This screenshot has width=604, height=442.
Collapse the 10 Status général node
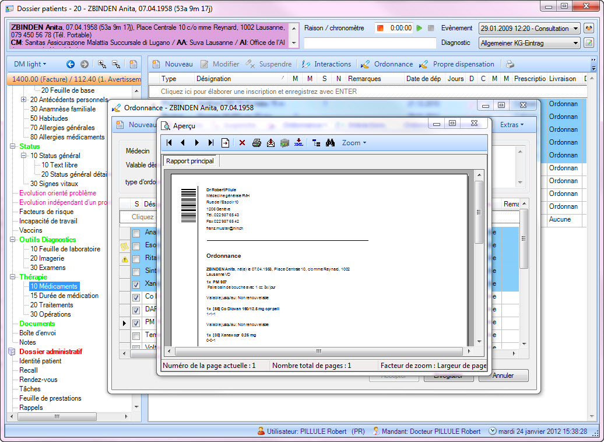[x=23, y=156]
